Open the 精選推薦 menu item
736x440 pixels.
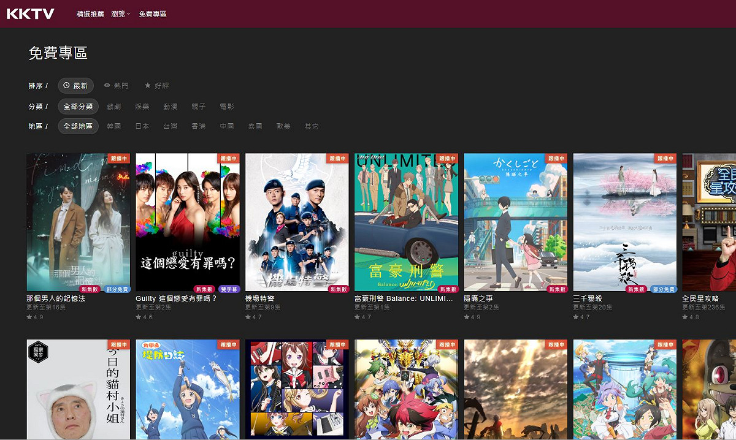90,13
